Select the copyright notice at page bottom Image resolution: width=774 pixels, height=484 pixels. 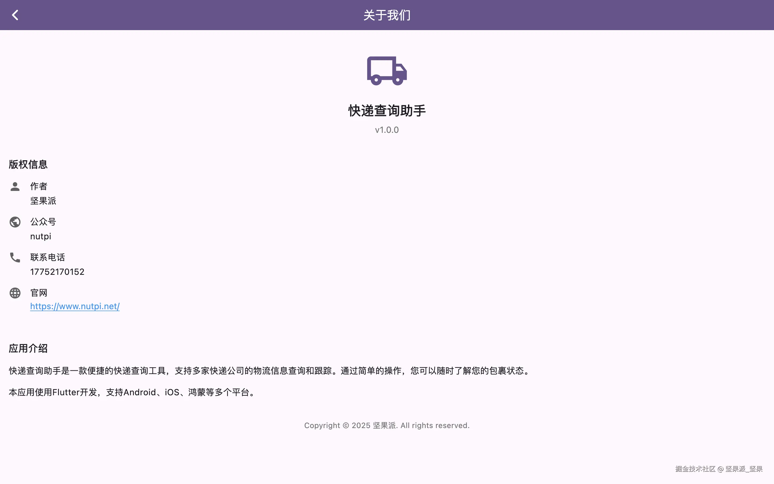pos(387,425)
